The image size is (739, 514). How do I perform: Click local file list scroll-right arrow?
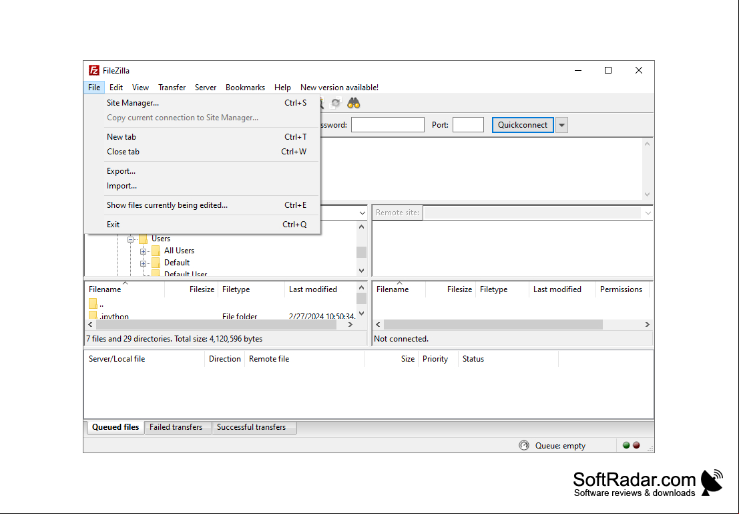coord(350,325)
